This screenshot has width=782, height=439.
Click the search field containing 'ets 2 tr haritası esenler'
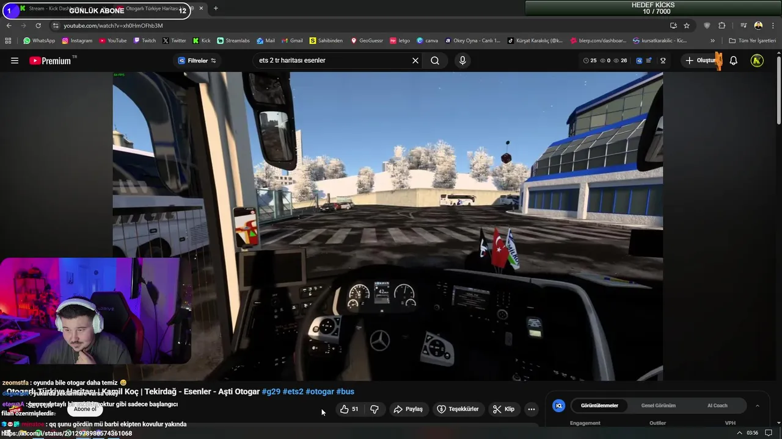[x=333, y=60]
